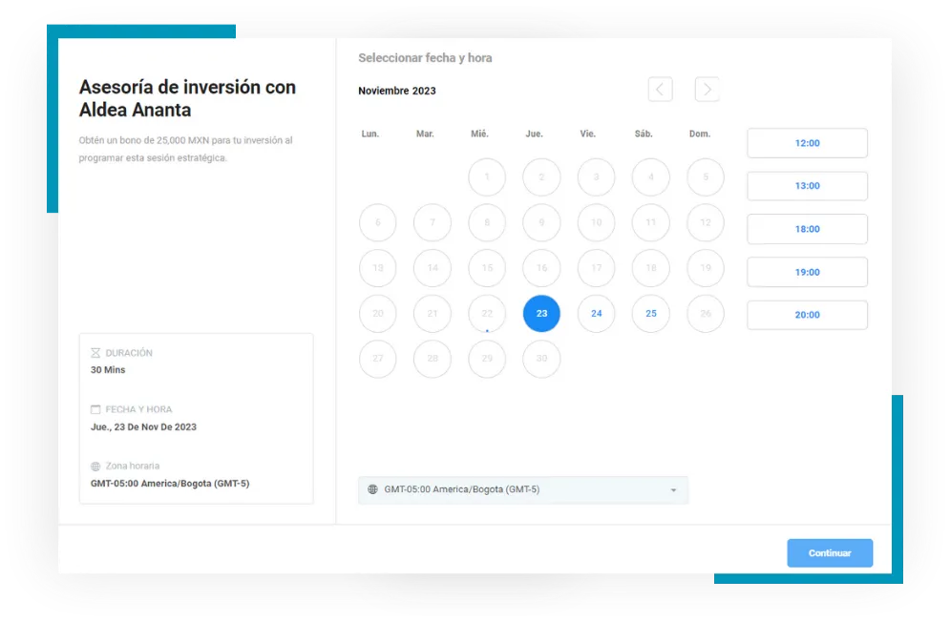Click disabled date 26

pyautogui.click(x=706, y=313)
